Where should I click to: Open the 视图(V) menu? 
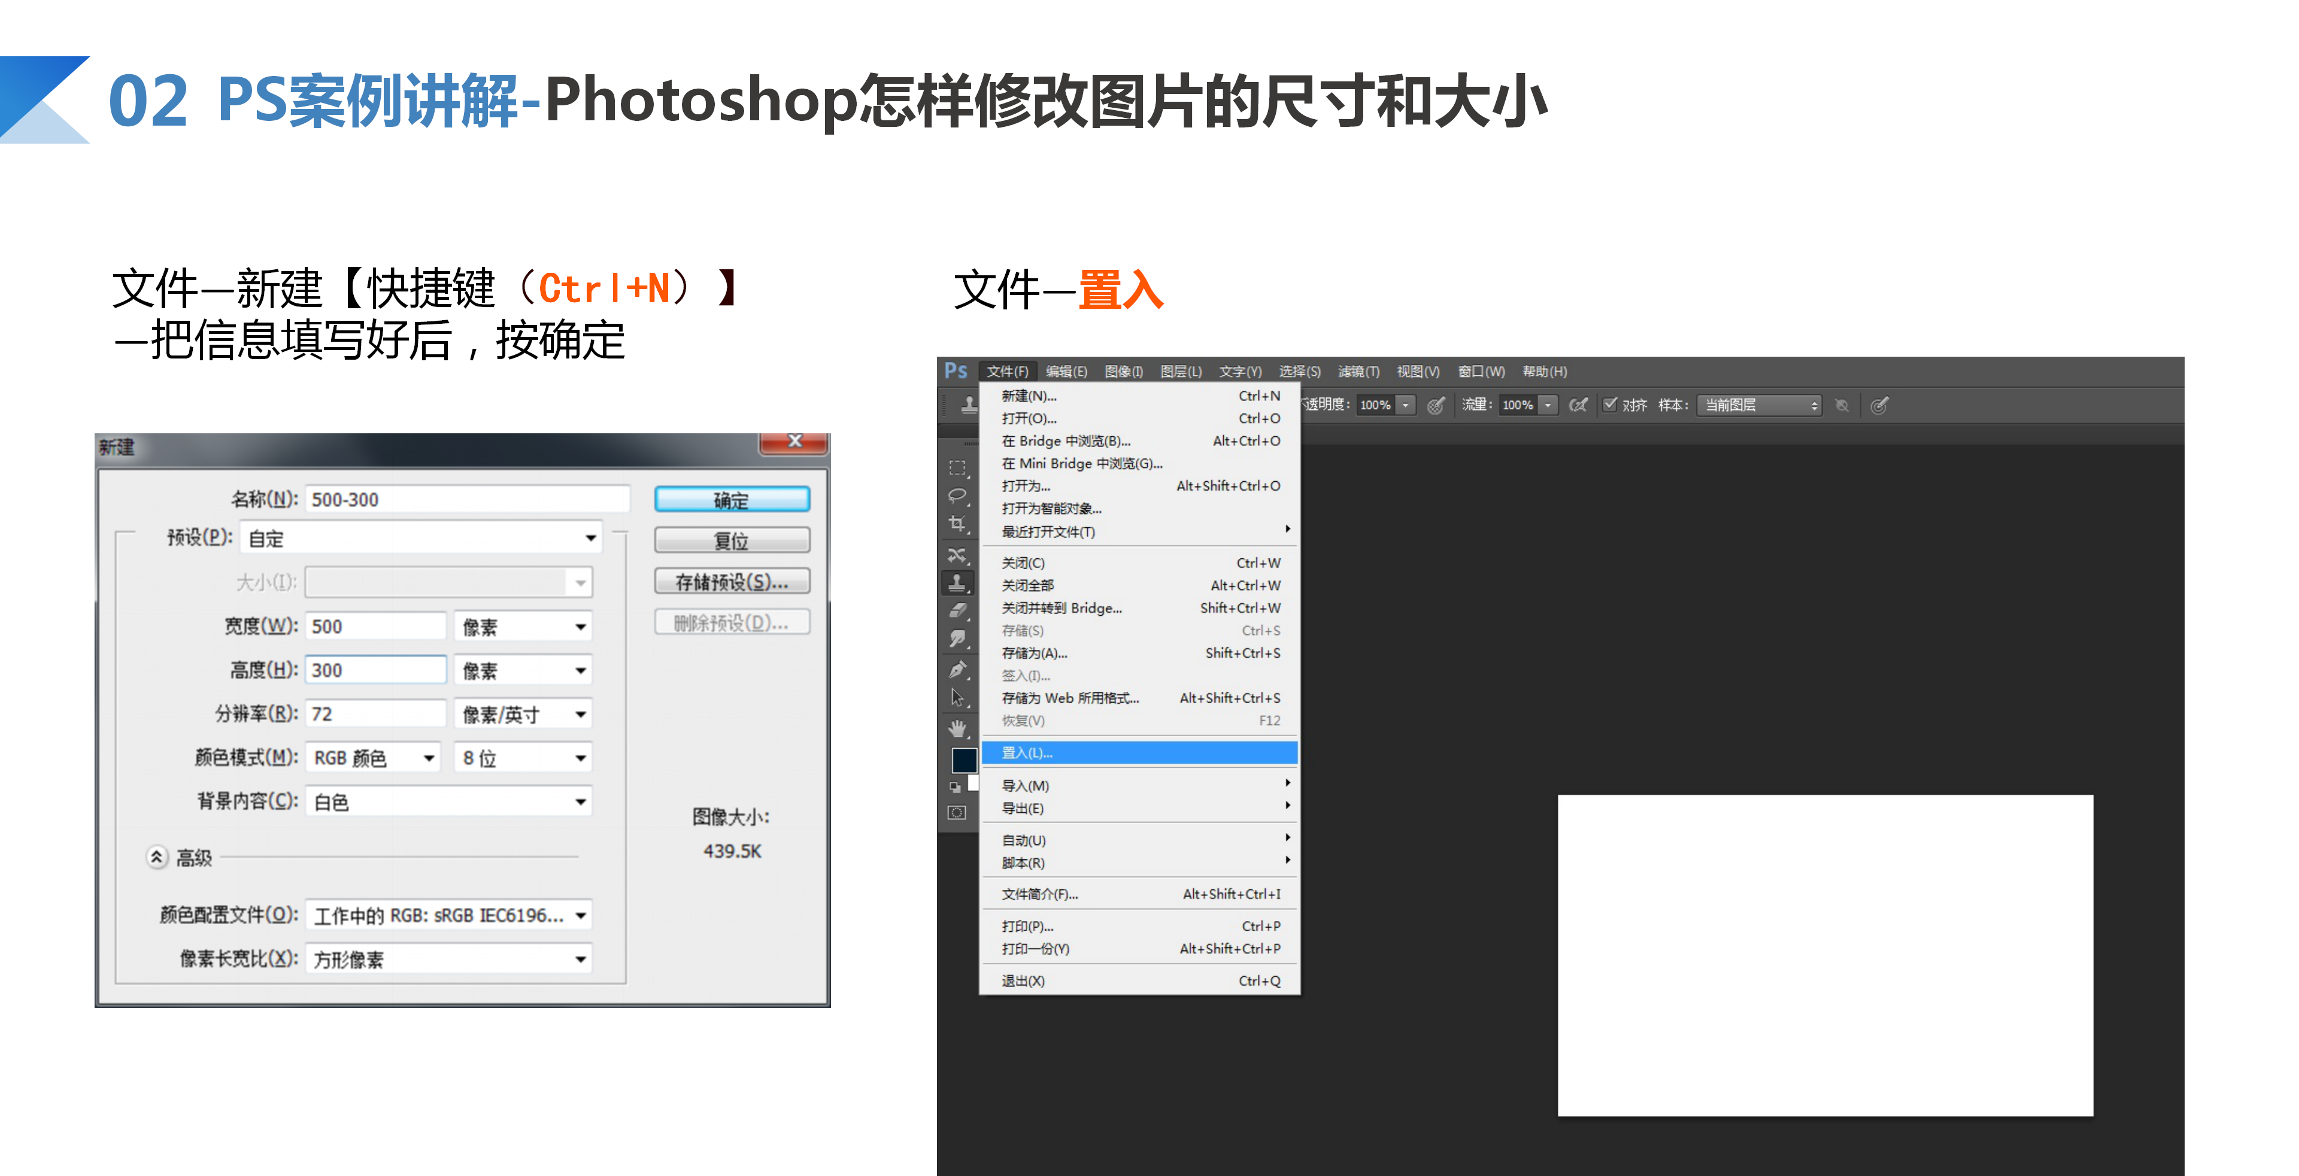[x=1418, y=371]
